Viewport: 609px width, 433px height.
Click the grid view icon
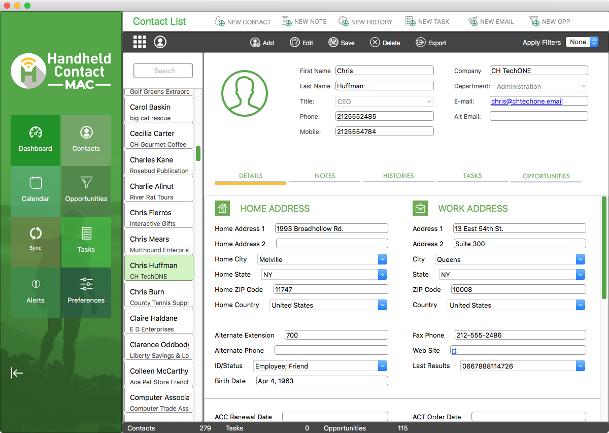140,42
